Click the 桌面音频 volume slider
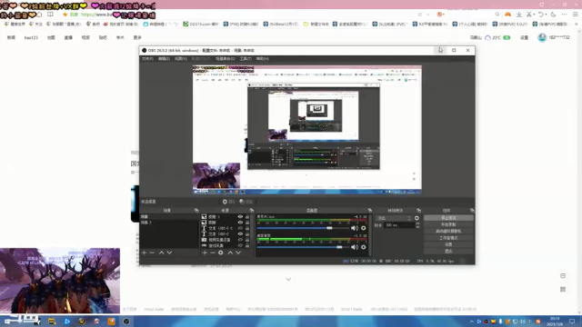Image resolution: width=582 pixels, height=327 pixels. [x=304, y=247]
